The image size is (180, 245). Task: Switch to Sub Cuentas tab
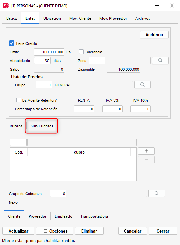pyautogui.click(x=42, y=126)
